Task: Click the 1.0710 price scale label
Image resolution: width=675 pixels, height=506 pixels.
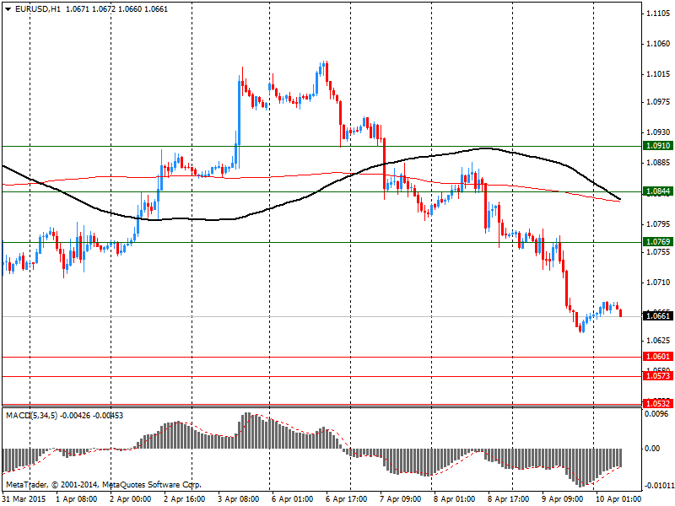Action: click(x=658, y=283)
